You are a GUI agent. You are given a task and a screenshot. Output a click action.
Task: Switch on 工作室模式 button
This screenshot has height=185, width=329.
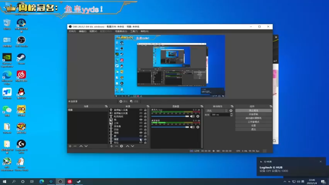point(253,122)
